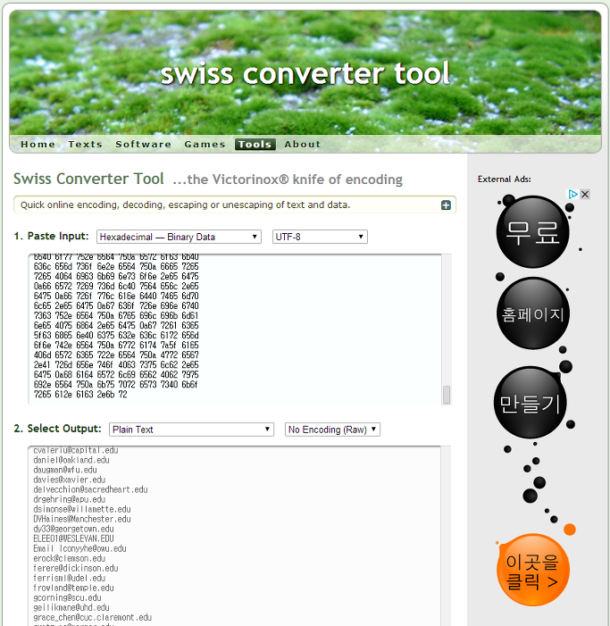Click the input area scrollbar thumb

pos(447,395)
